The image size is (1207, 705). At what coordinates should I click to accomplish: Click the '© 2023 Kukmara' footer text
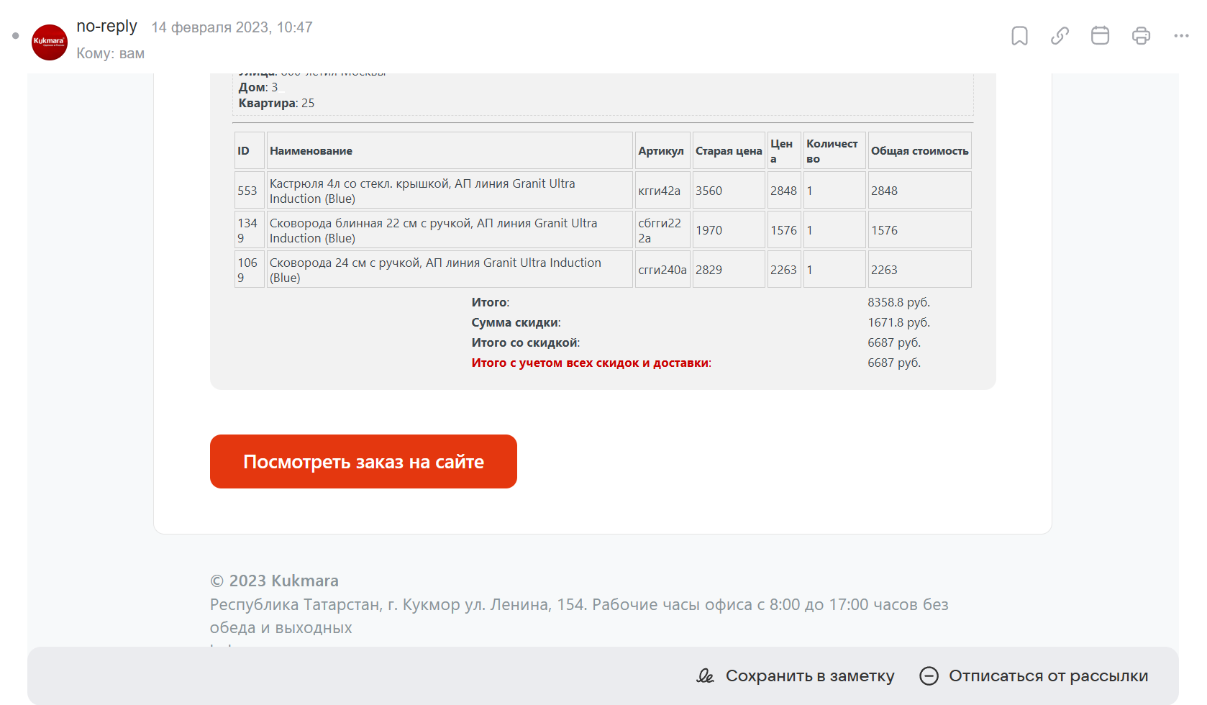[274, 581]
